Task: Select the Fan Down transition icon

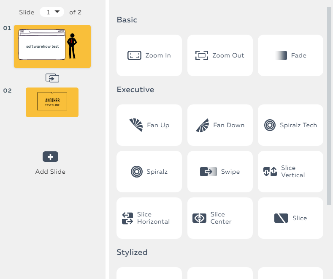Action: tap(203, 125)
